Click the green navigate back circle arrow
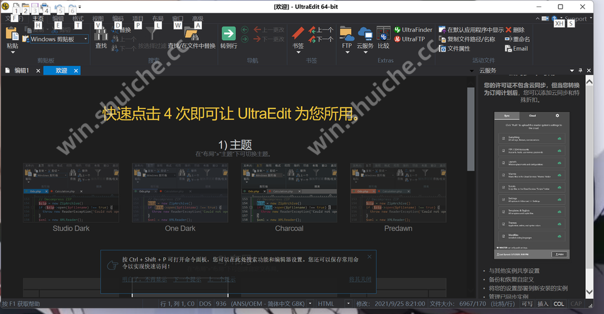 coord(245,30)
